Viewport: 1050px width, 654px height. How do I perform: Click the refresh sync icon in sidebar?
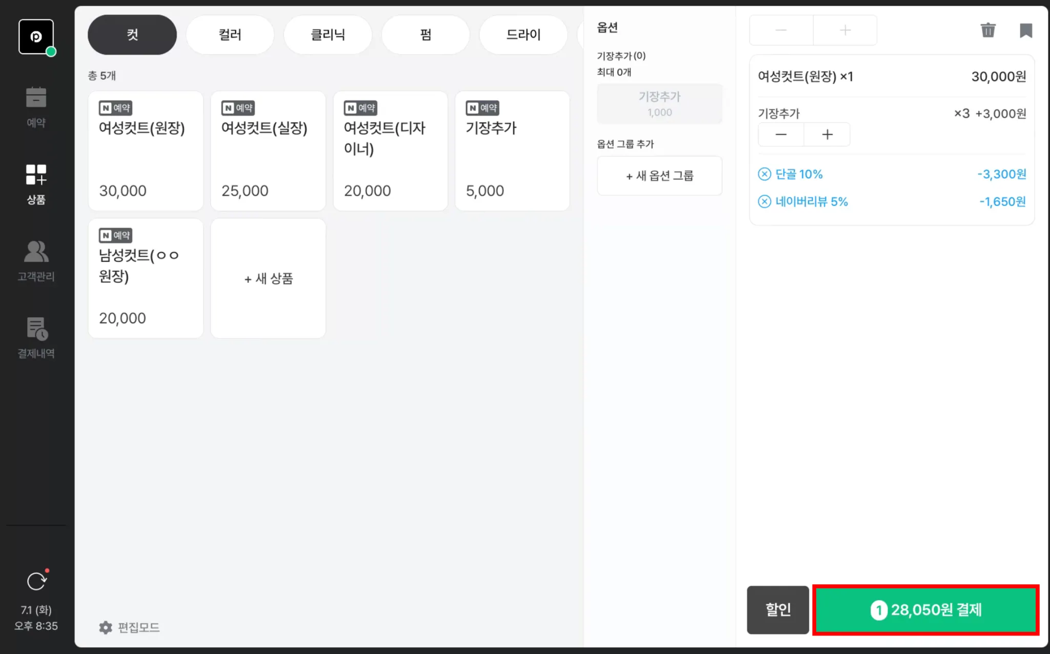pyautogui.click(x=36, y=581)
